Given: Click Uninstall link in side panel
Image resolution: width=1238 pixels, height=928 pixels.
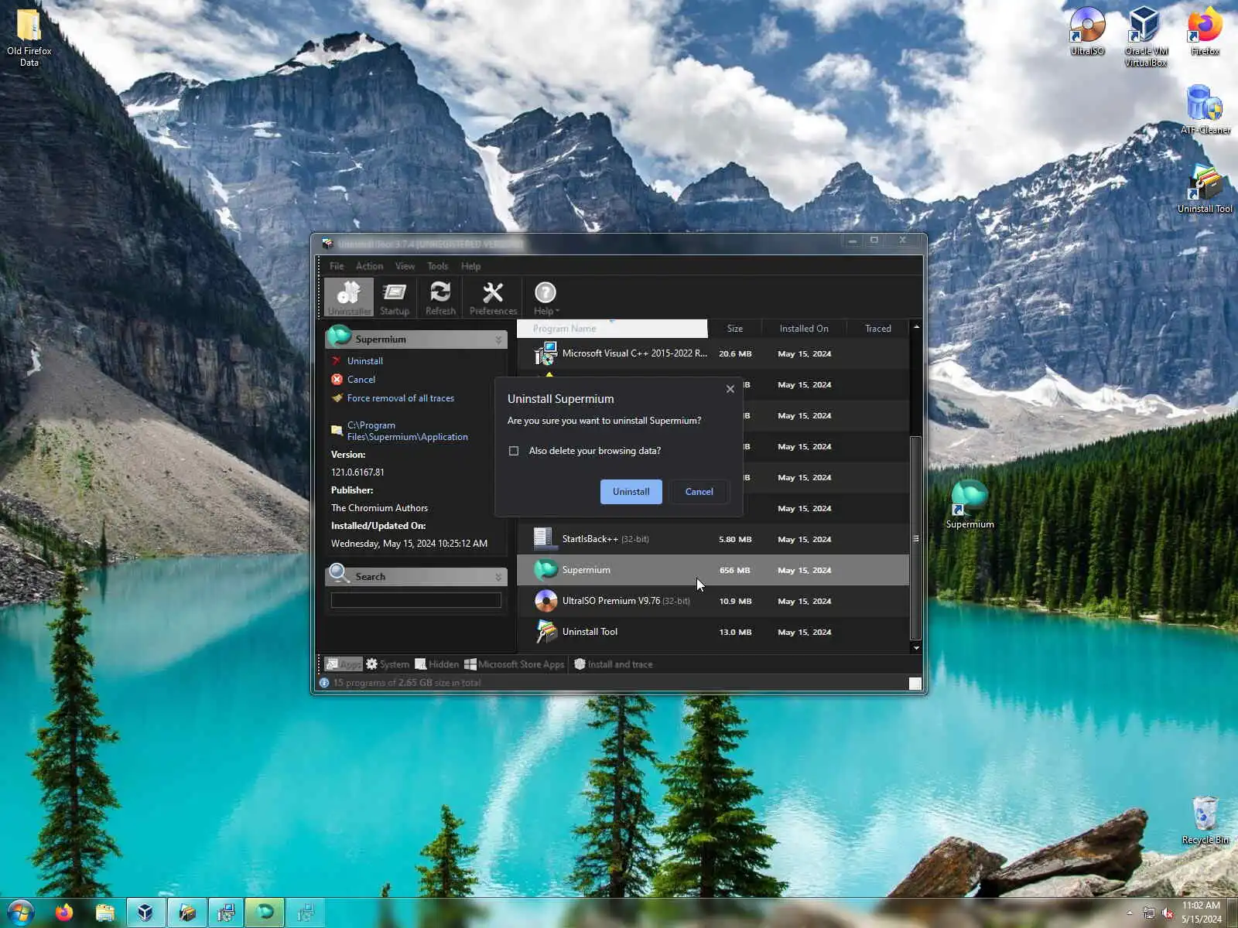Looking at the screenshot, I should (365, 361).
